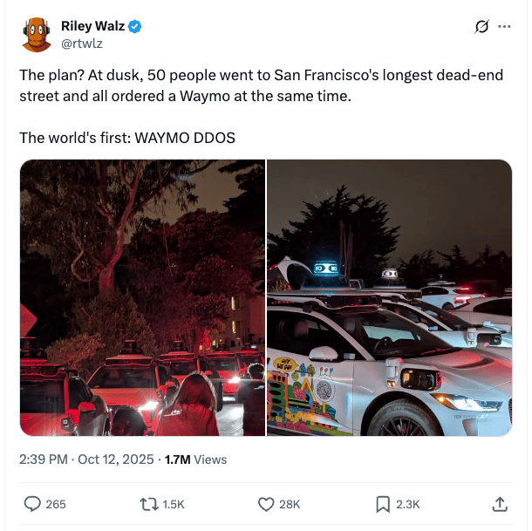Open the Riley Walz display name link
The image size is (532, 531).
pos(92,26)
